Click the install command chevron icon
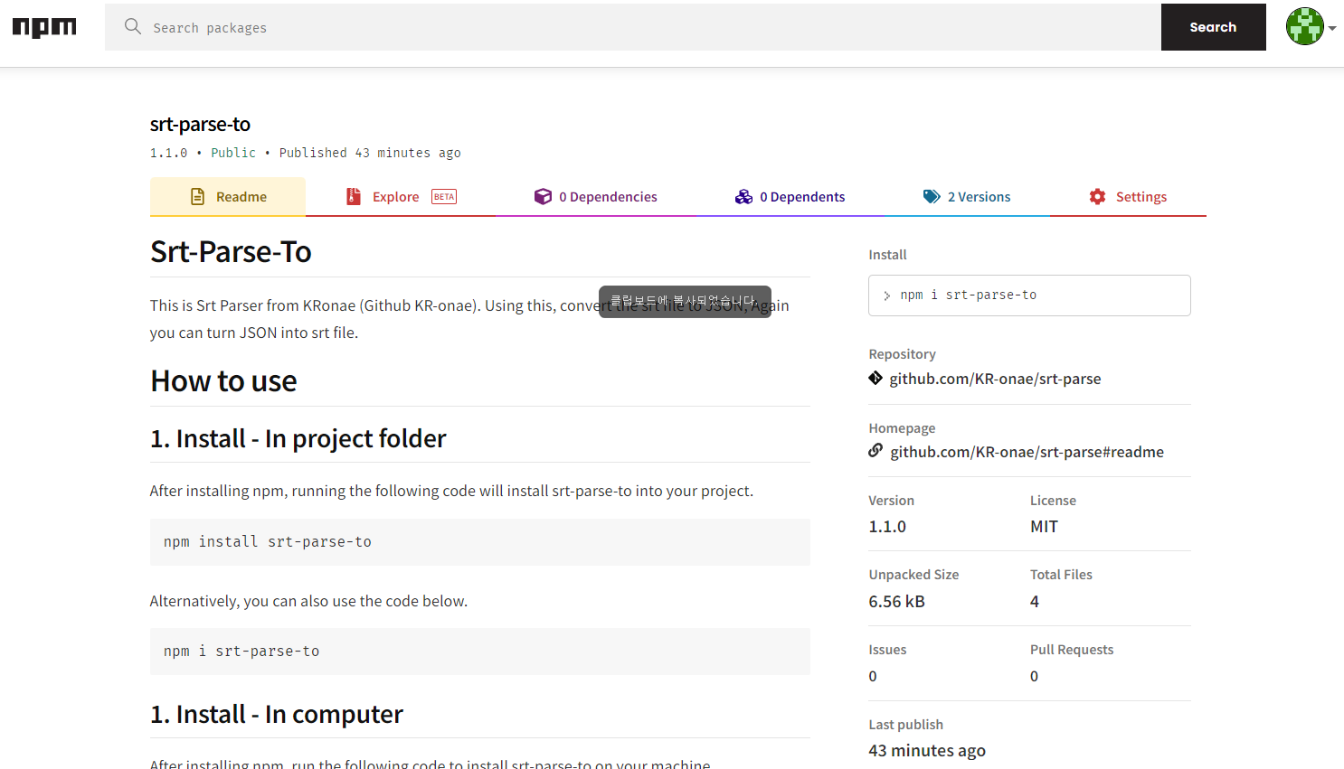The image size is (1344, 769). [x=887, y=295]
